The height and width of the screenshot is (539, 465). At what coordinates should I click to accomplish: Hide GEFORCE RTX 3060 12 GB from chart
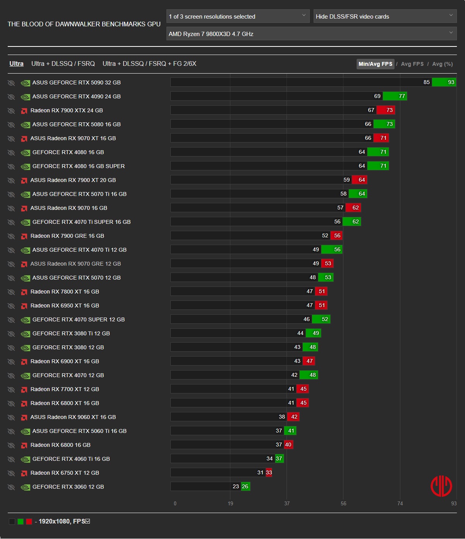(x=11, y=487)
